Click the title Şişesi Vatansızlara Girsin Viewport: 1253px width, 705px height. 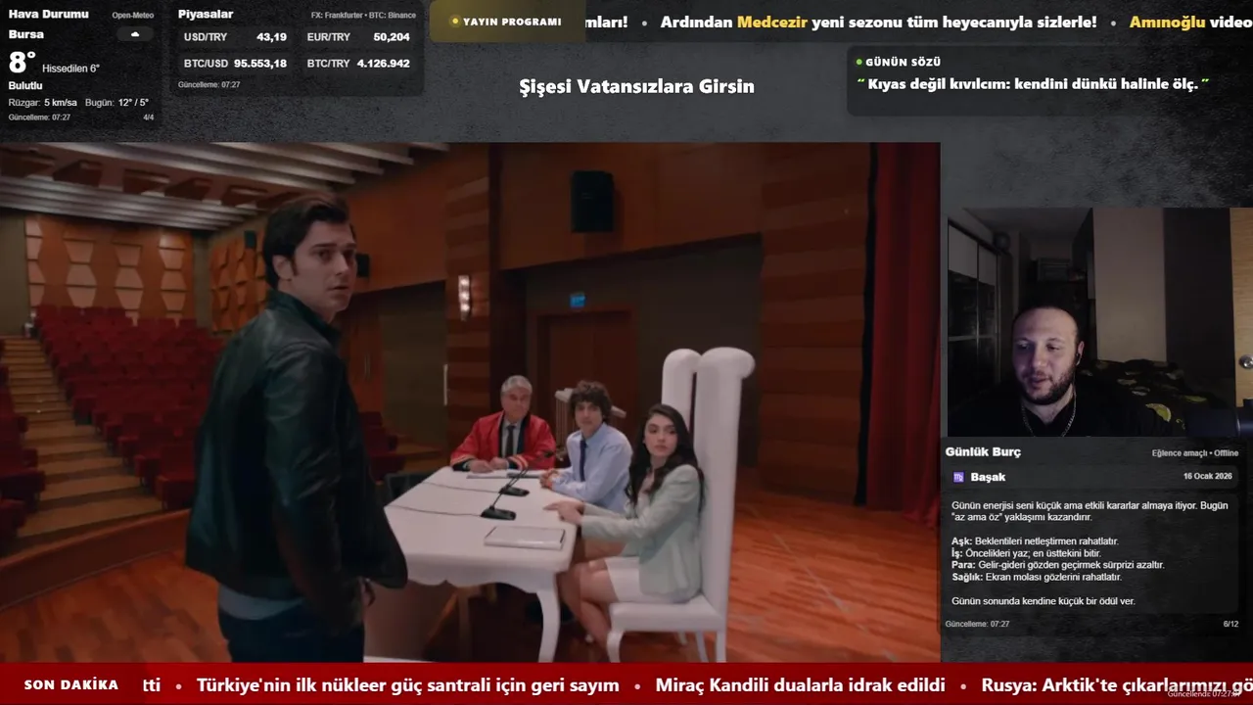tap(636, 86)
